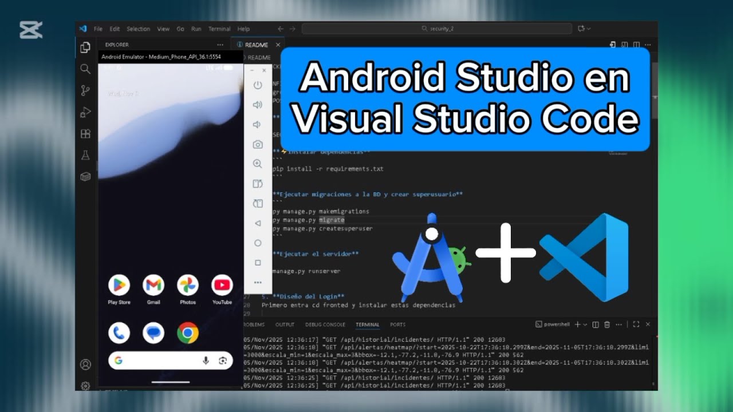Open the Search view in activity bar

[85, 69]
